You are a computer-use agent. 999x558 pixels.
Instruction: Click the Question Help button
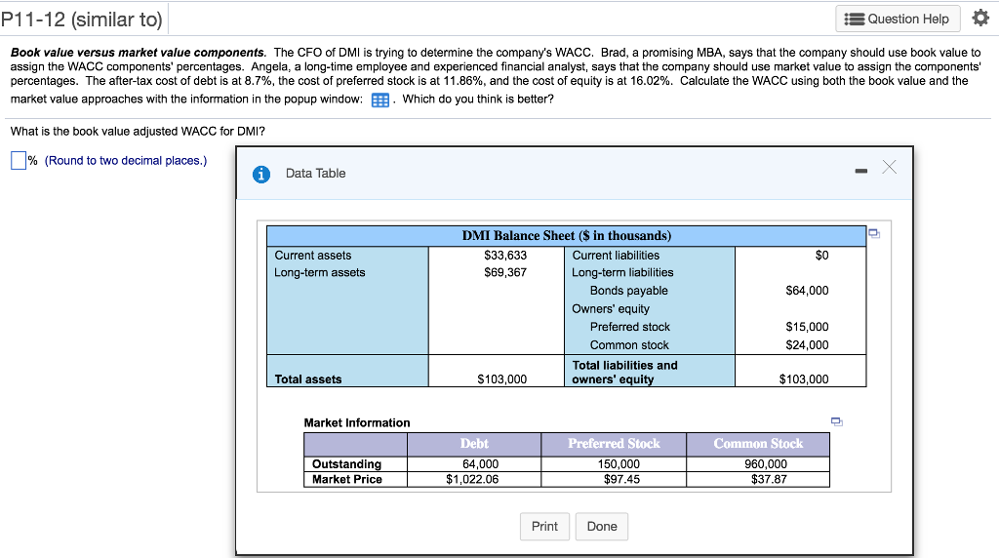[x=898, y=20]
